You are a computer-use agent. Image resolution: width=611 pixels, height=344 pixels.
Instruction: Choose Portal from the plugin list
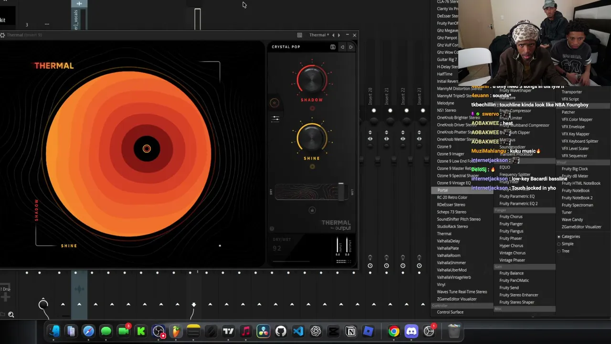[x=462, y=190]
